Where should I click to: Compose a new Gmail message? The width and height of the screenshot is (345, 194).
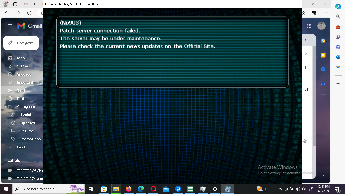(x=21, y=43)
